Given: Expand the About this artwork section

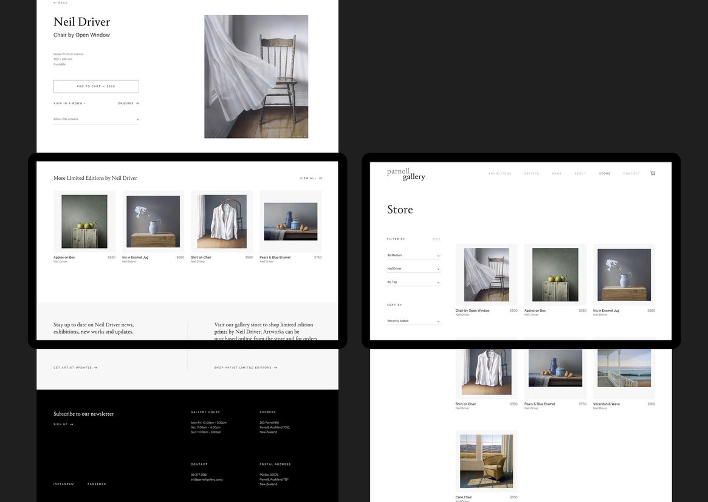Looking at the screenshot, I should tap(96, 119).
